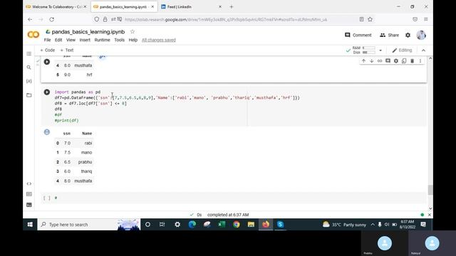Open Skype from taskbar
The image size is (456, 256).
[280, 225]
